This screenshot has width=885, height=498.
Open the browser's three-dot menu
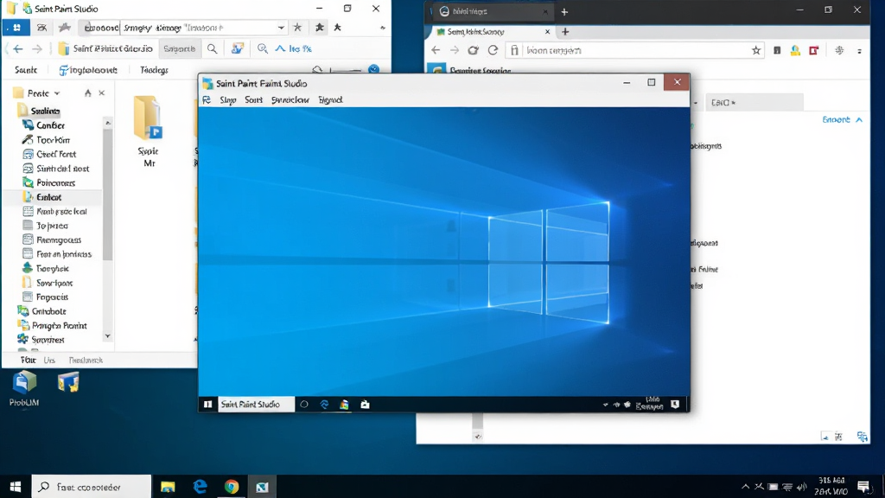click(x=860, y=51)
